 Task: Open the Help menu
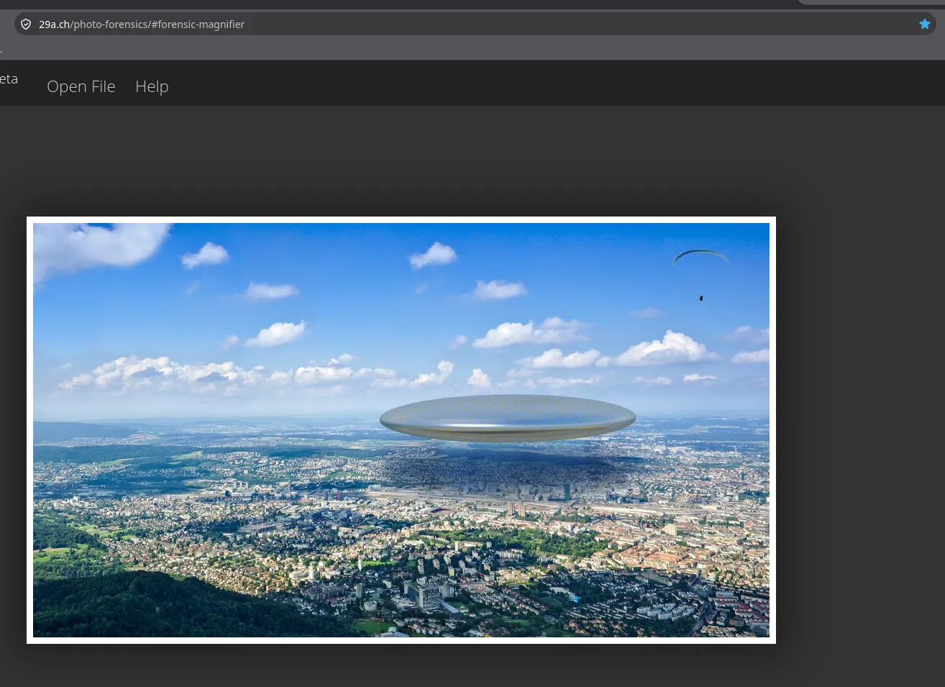click(152, 86)
